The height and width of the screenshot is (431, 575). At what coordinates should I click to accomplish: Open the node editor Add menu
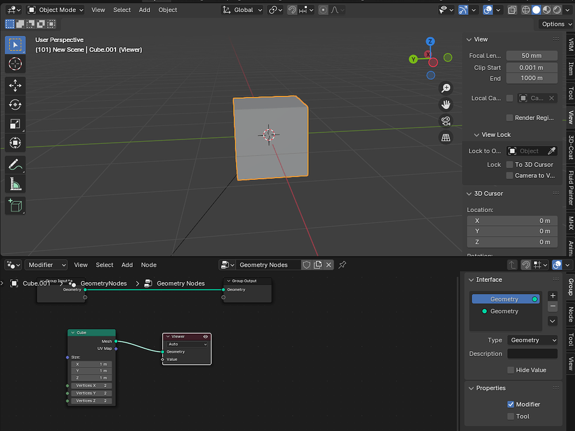click(x=127, y=264)
